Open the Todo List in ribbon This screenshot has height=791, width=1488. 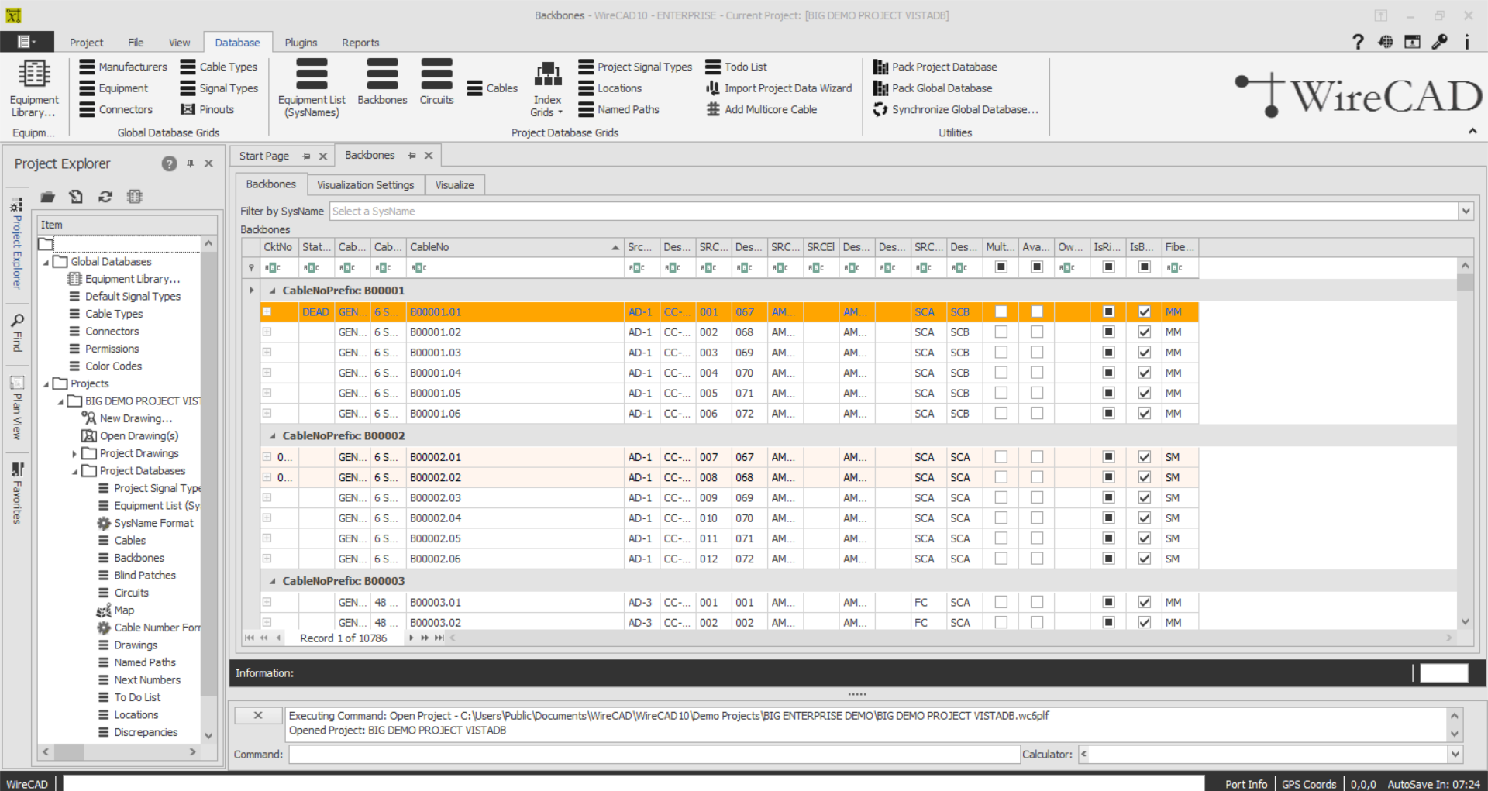point(736,67)
